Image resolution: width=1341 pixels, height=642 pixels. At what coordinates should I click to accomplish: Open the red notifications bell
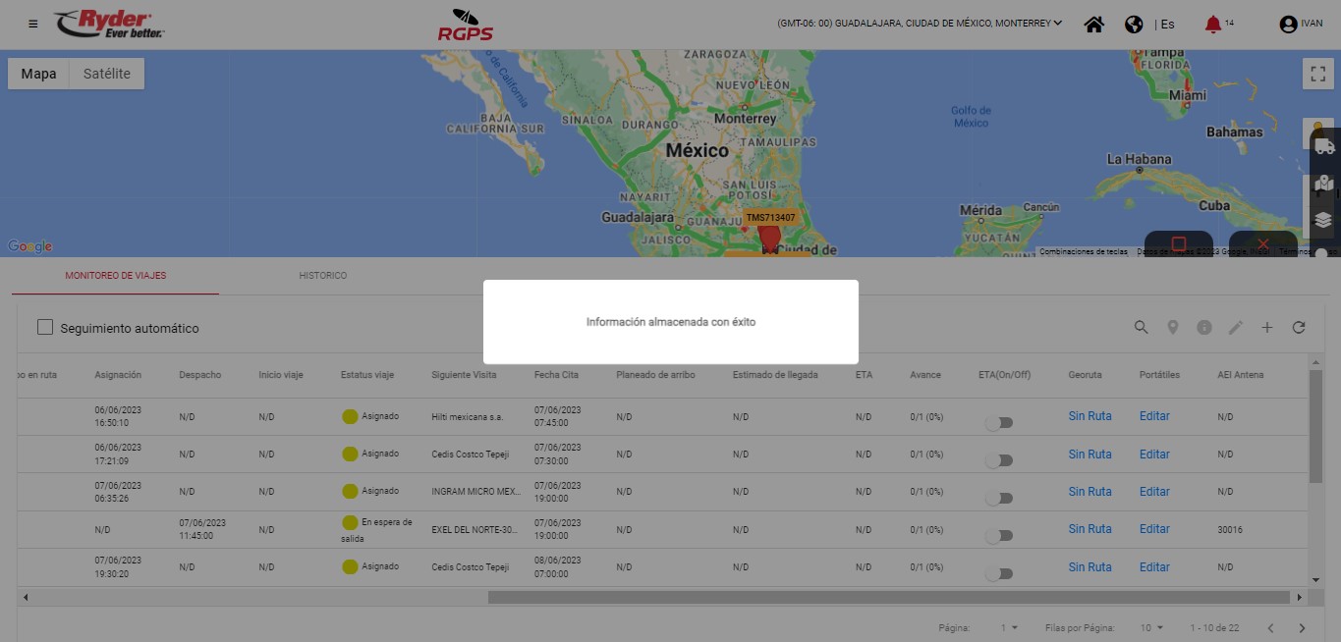click(x=1213, y=25)
